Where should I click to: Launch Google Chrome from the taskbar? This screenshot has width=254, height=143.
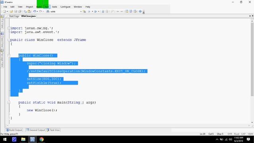(x=41, y=139)
